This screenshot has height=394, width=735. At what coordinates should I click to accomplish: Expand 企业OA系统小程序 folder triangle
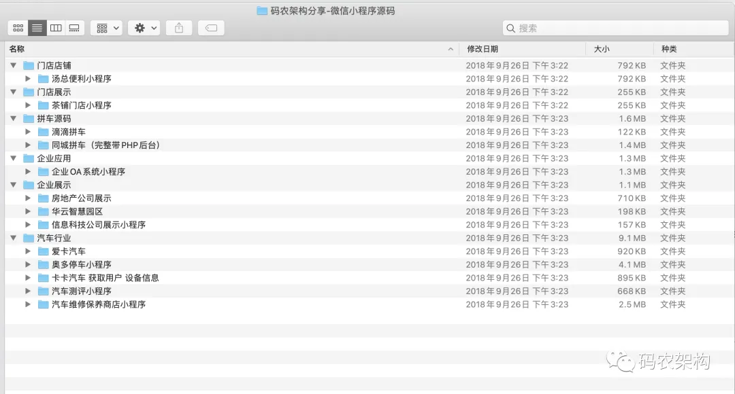pyautogui.click(x=28, y=172)
